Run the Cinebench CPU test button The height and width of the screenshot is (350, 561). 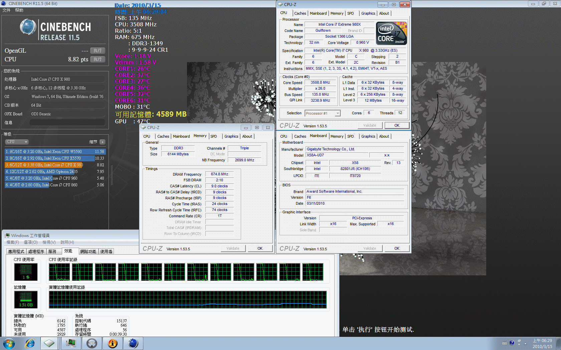98,59
